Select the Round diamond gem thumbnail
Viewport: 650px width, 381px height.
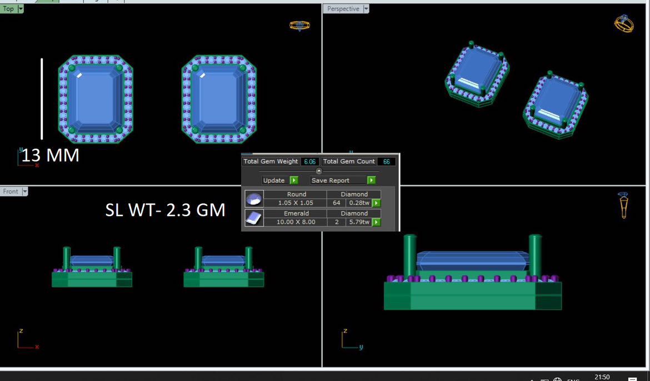(254, 199)
